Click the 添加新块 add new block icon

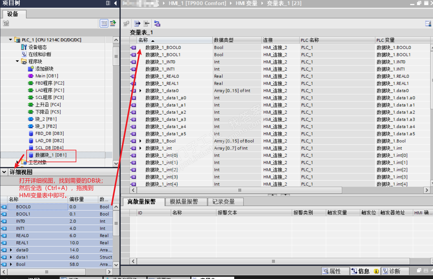(x=31, y=69)
